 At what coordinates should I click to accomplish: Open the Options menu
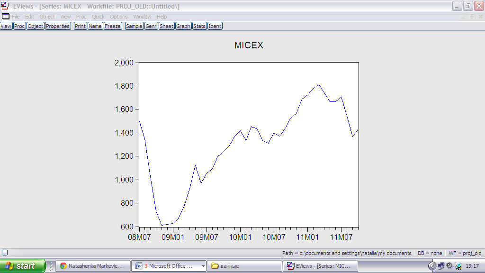coord(118,17)
